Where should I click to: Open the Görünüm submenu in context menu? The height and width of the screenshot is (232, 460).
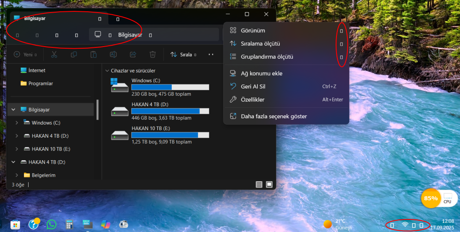pos(287,31)
